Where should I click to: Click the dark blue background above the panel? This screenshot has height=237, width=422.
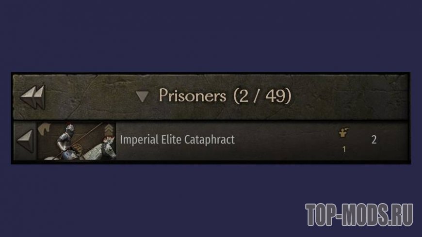(x=211, y=35)
